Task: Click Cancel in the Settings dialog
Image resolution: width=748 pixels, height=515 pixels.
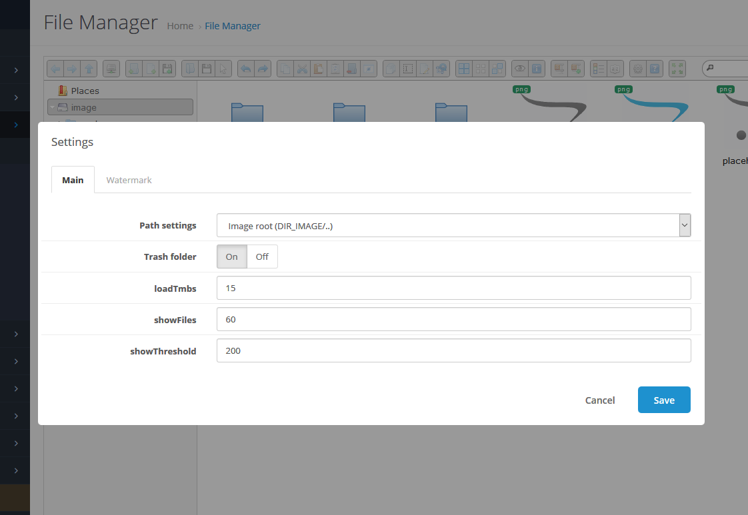Action: (x=600, y=400)
